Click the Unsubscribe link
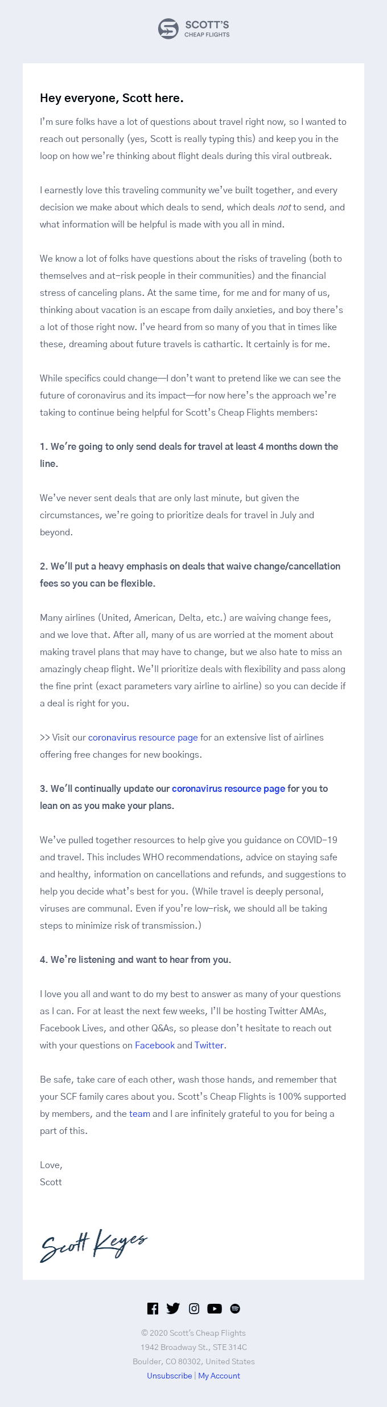 pos(170,1376)
